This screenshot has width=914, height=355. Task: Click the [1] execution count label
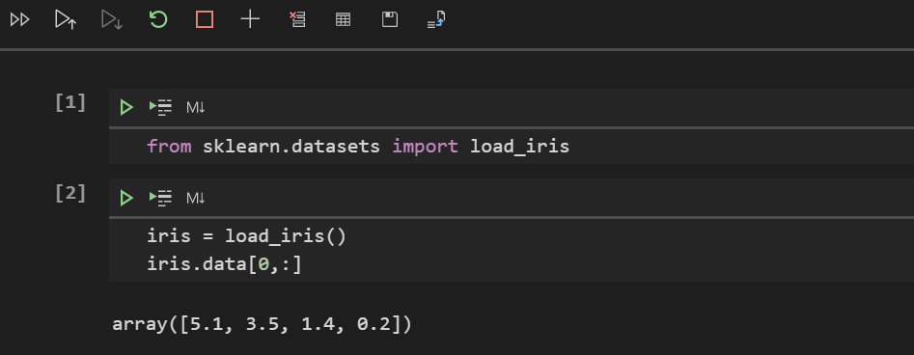tap(70, 103)
